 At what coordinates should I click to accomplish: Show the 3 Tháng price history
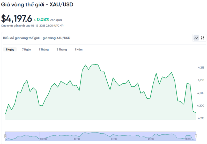(x=62, y=49)
